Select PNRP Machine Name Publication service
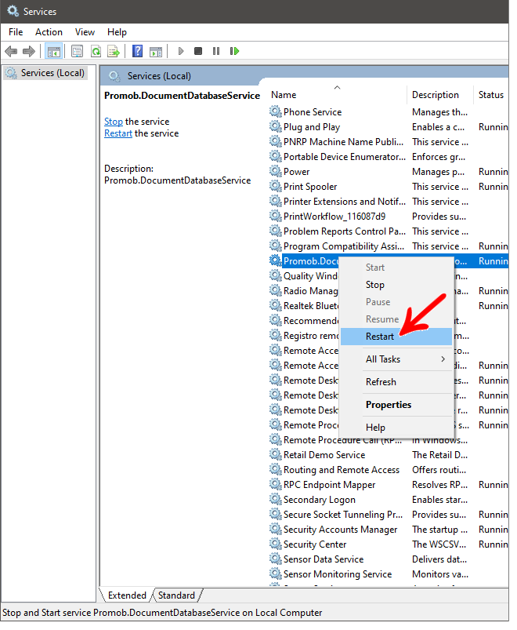 click(343, 142)
